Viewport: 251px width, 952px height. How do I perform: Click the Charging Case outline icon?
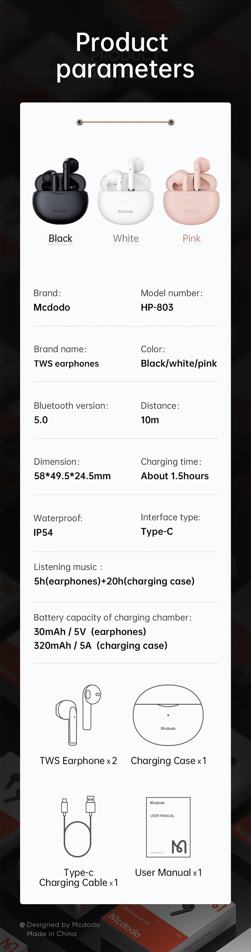click(168, 715)
